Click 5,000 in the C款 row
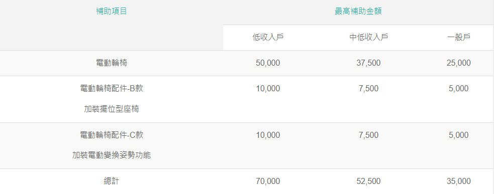The image size is (494, 194). pos(458,135)
